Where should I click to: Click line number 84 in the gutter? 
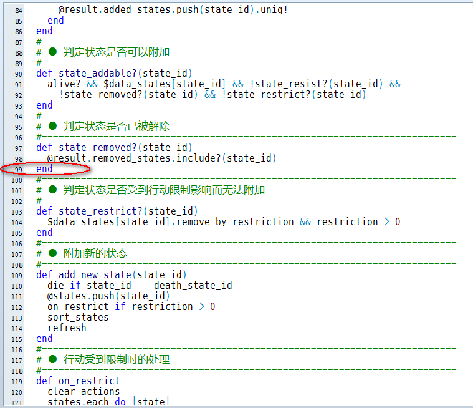click(x=19, y=11)
